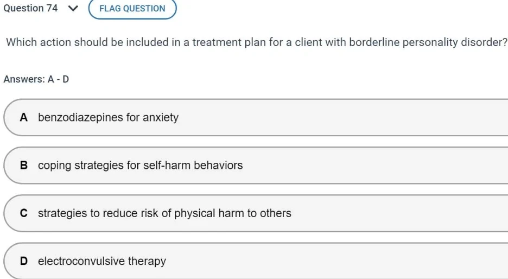This screenshot has height=279, width=508.
Task: Click the bold letter D marker
Action: tap(24, 261)
